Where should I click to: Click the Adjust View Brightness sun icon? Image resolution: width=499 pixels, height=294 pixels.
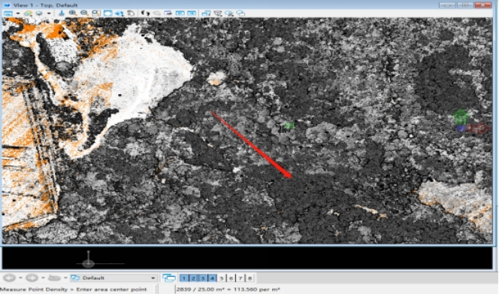click(39, 13)
